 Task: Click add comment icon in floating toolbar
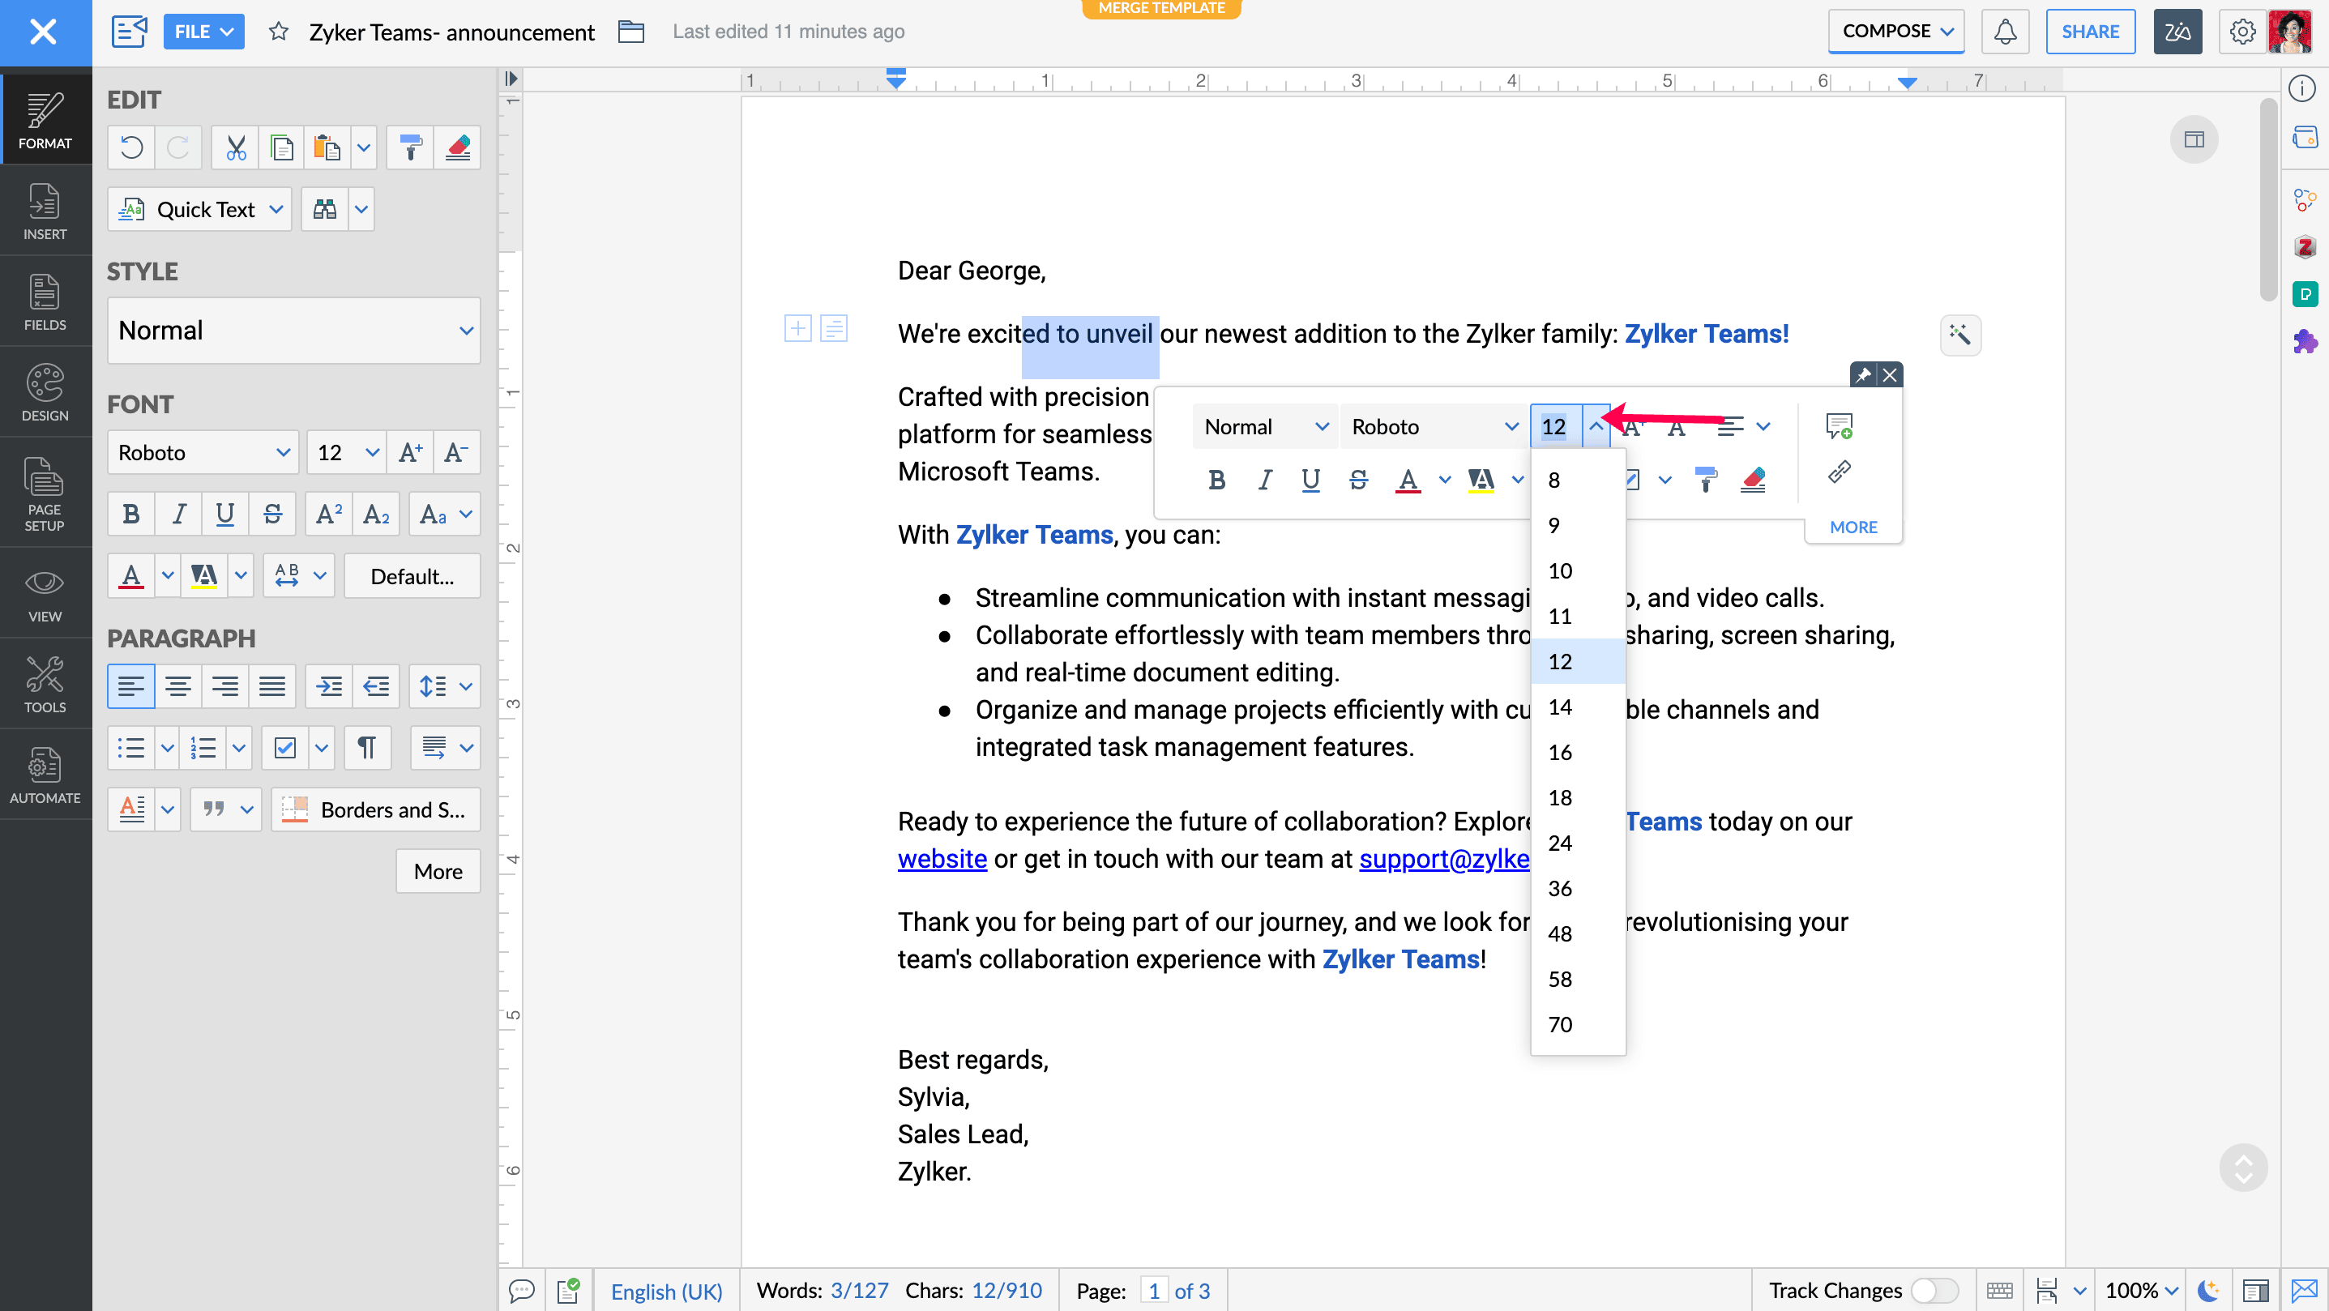[1839, 425]
